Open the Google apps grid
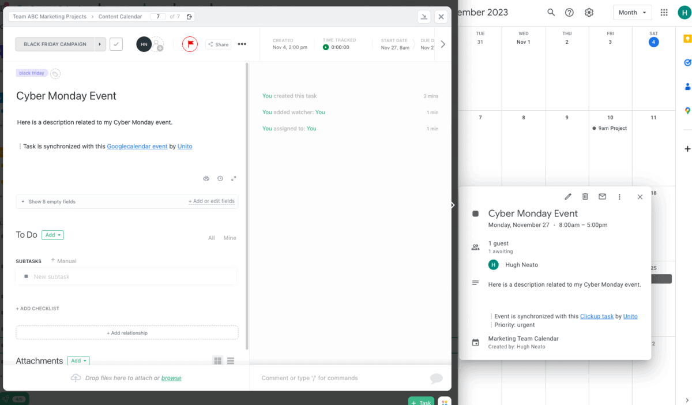This screenshot has height=405, width=692. (664, 12)
